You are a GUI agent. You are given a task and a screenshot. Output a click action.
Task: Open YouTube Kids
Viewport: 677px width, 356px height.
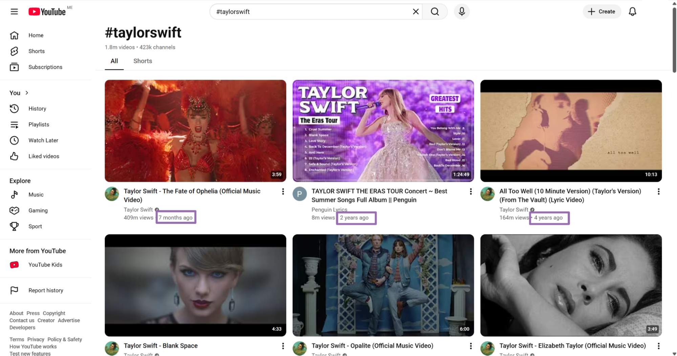coord(46,265)
